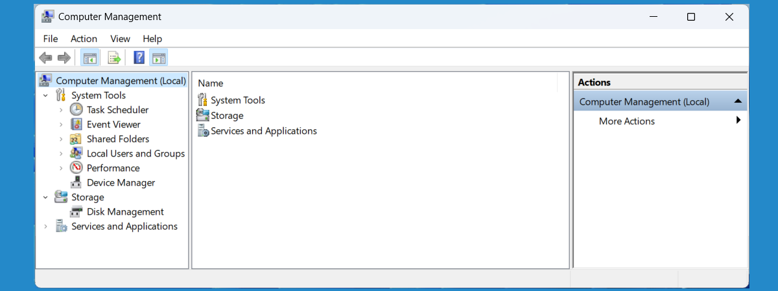
Task: Collapse the Storage tree node
Action: pyautogui.click(x=45, y=197)
